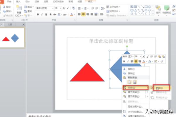
Task: Open the font name dropdown in ribbon
Action: tap(53, 8)
